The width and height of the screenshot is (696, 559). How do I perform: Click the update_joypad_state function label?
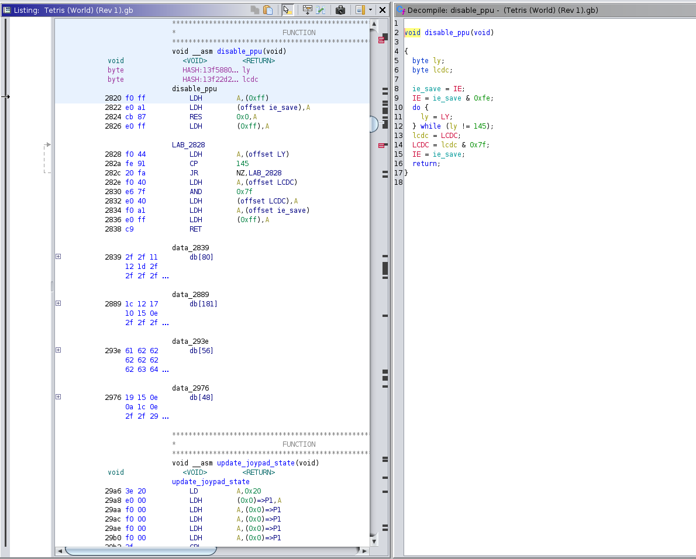[211, 482]
